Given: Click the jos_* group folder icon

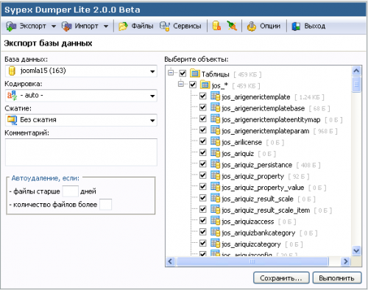Looking at the screenshot, I should point(205,85).
